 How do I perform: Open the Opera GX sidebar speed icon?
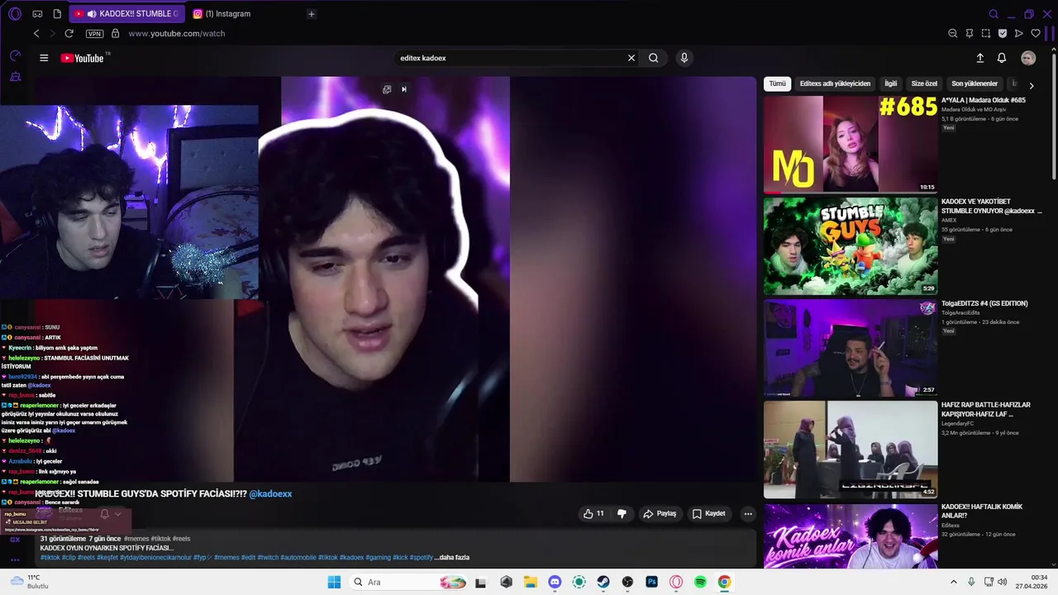click(x=15, y=56)
